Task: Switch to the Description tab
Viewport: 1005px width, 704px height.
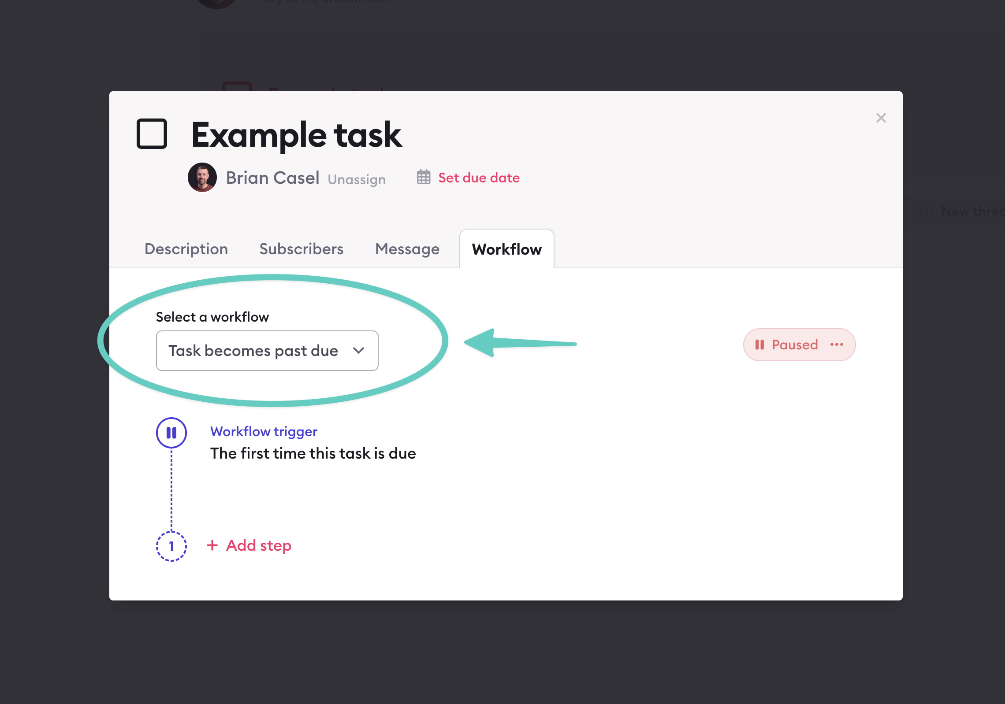Action: (x=186, y=249)
